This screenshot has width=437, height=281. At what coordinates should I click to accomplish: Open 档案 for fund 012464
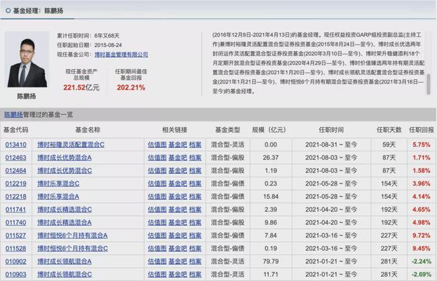pos(195,170)
